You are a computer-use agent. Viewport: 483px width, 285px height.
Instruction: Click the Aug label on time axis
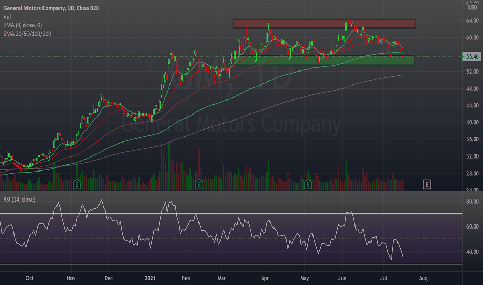point(423,278)
